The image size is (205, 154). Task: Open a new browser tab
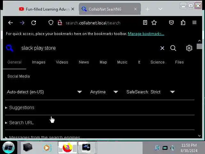click(x=147, y=9)
